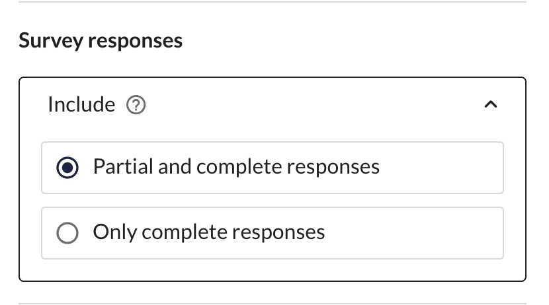Click the Partial and complete responses option box
Viewport: 549px width, 305px height.
click(x=273, y=168)
